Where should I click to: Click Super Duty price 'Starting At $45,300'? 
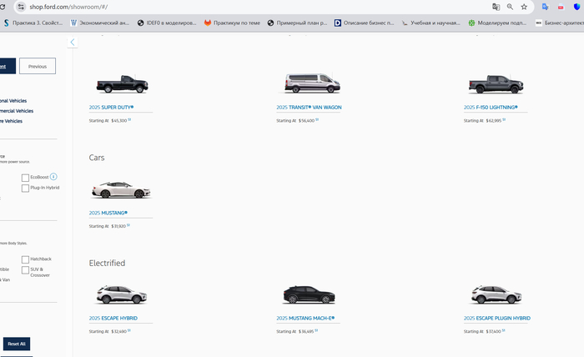(x=110, y=121)
